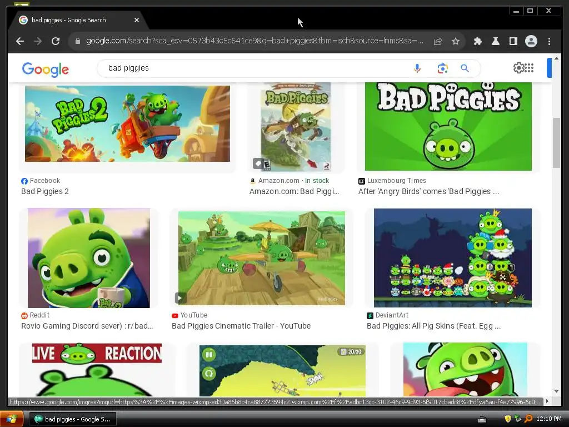Click the 'Bad Piggies 2' caption
This screenshot has height=427, width=569.
pyautogui.click(x=45, y=191)
